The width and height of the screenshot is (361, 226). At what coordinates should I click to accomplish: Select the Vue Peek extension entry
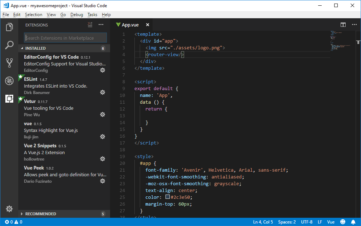tap(64, 175)
